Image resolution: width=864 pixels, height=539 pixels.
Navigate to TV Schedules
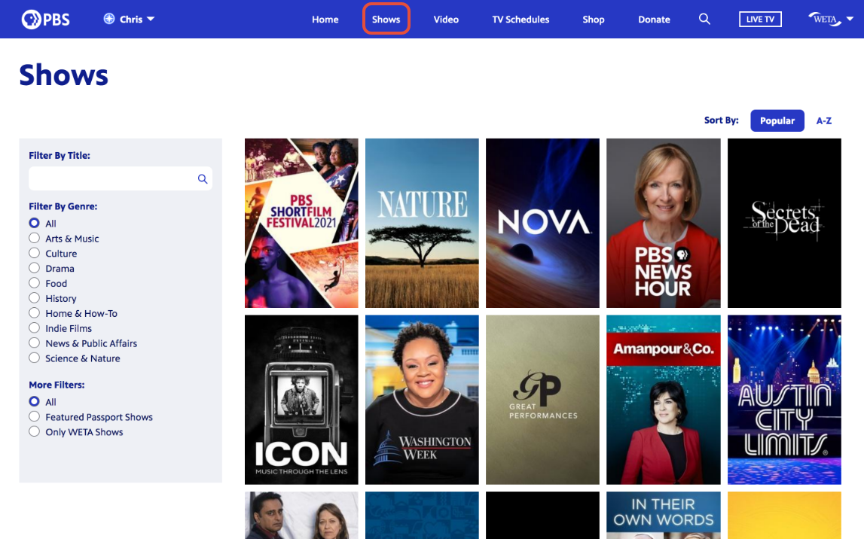pyautogui.click(x=521, y=20)
